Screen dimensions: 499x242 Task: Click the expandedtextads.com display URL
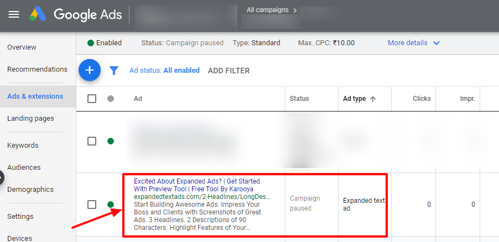coord(202,197)
